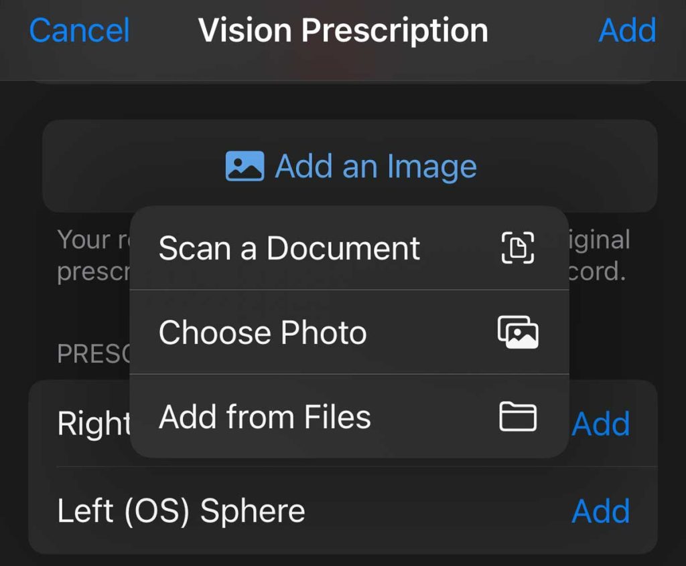Tap the 'prescr' text fragment
This screenshot has height=566, width=686.
pos(92,272)
